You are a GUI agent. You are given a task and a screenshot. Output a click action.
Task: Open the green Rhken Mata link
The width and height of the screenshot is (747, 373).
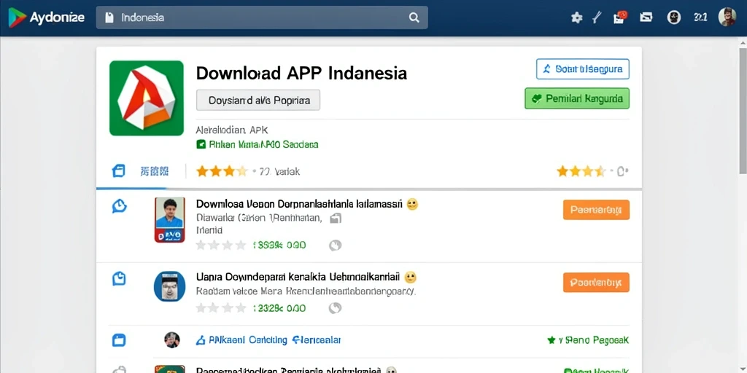258,144
